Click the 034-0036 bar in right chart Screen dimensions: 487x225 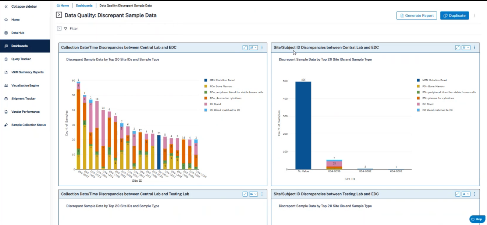(x=334, y=165)
